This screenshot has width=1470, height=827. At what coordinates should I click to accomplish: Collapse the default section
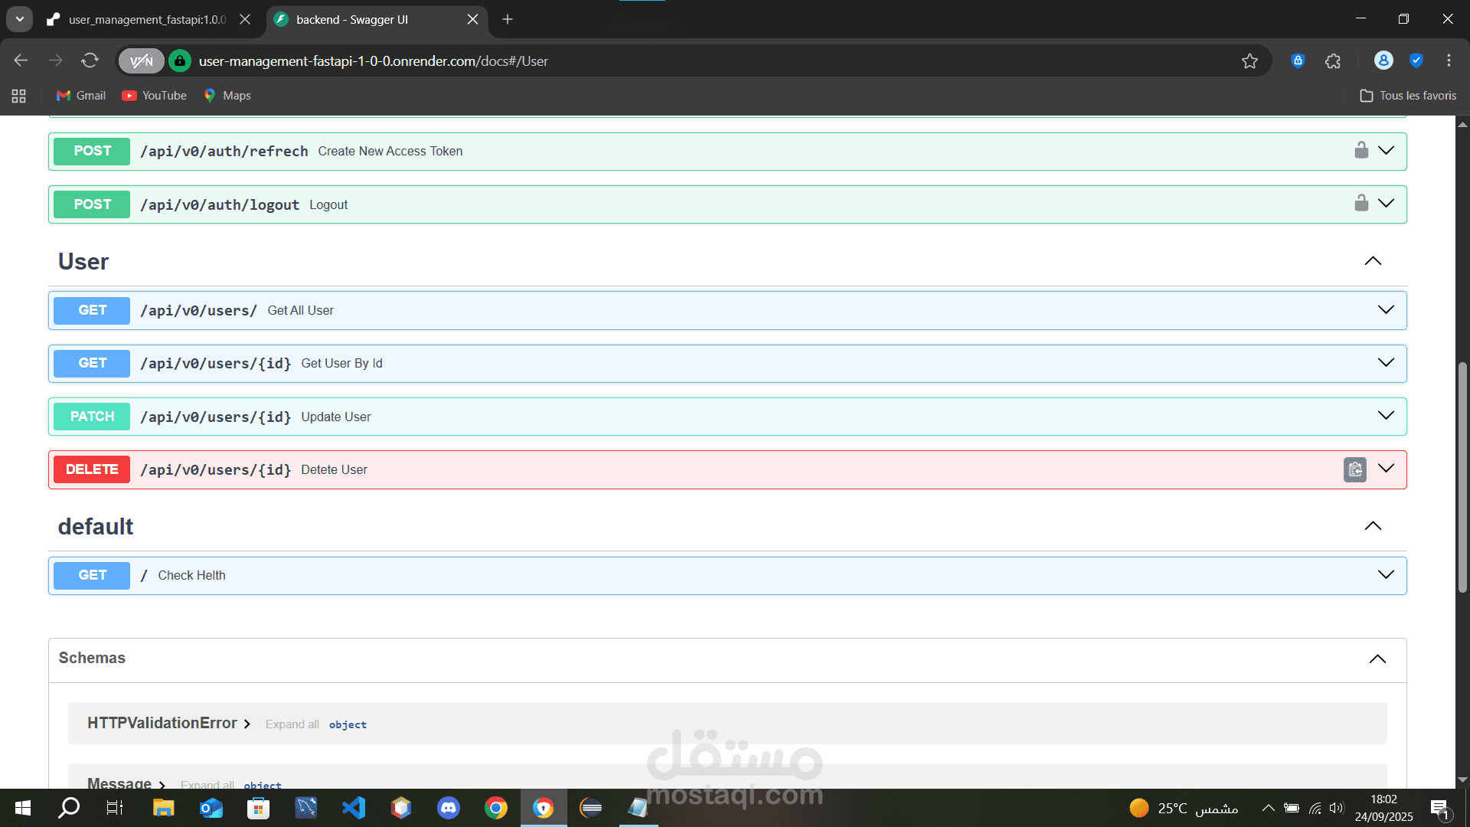point(1373,526)
